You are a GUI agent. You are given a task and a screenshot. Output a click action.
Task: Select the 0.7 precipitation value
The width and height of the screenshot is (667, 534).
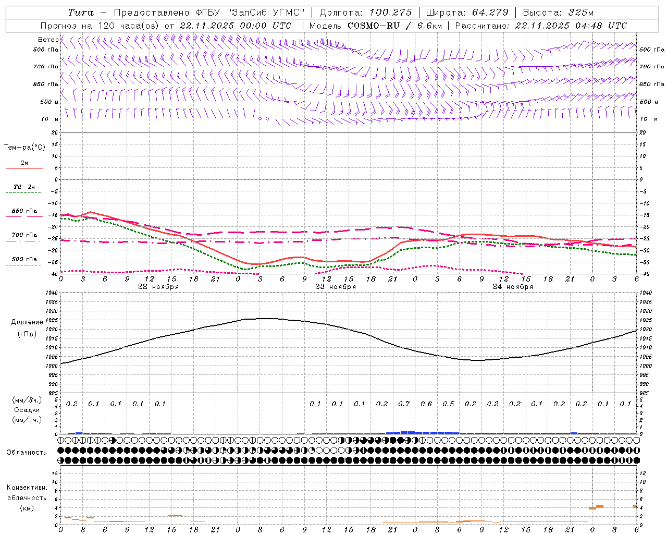pos(404,404)
